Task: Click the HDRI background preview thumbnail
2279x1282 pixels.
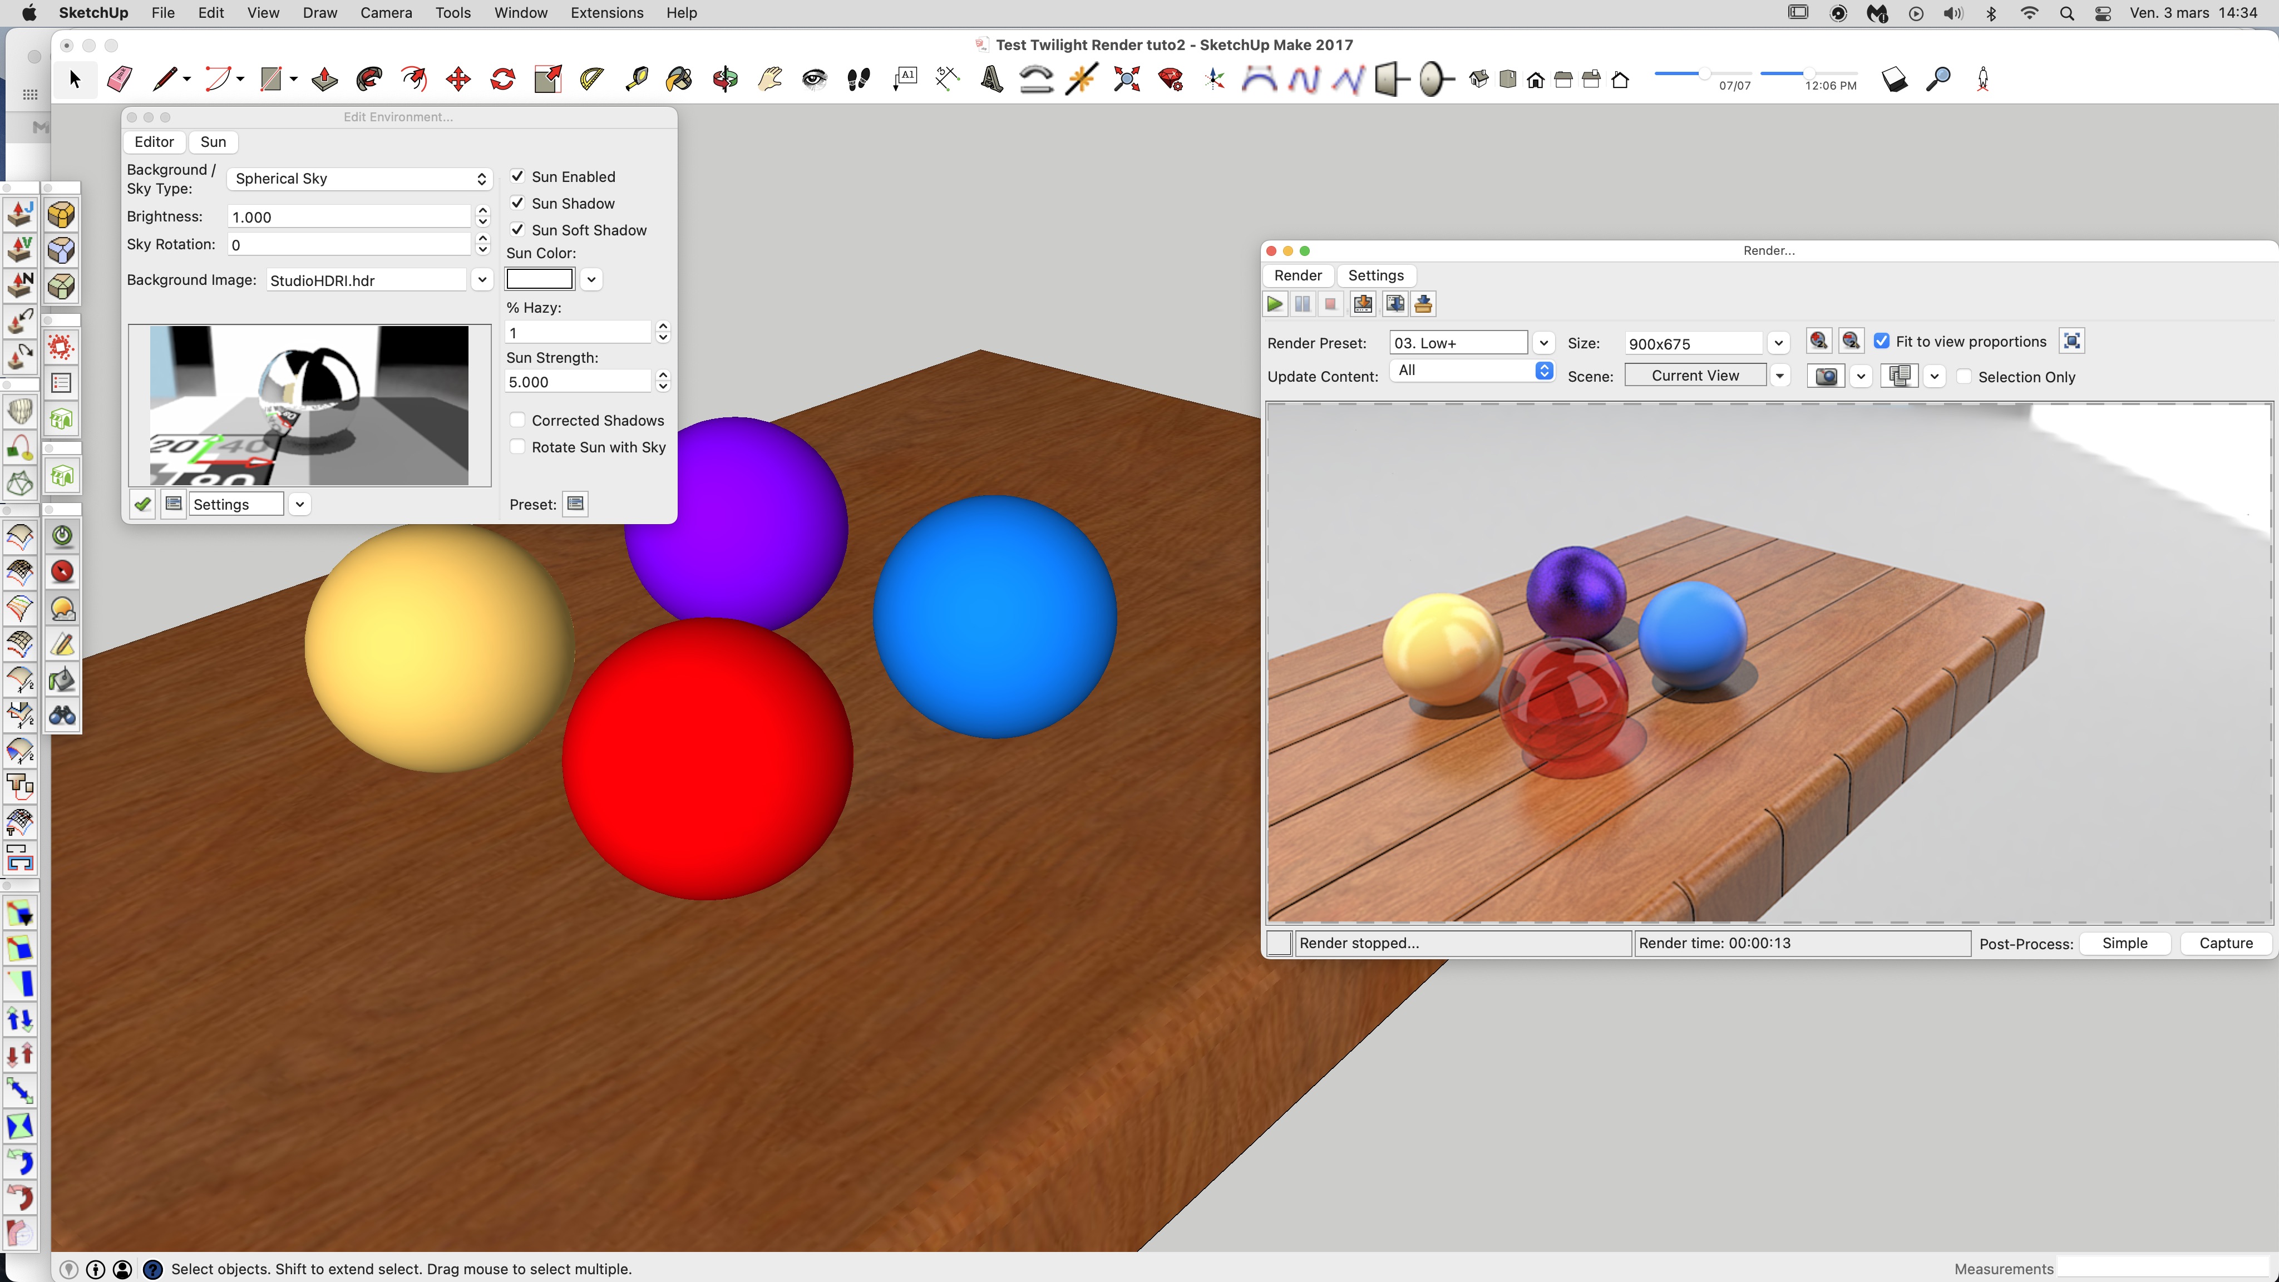Action: pyautogui.click(x=310, y=405)
